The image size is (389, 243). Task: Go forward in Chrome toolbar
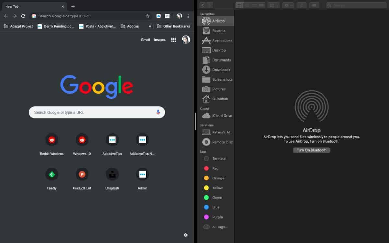[x=15, y=16]
